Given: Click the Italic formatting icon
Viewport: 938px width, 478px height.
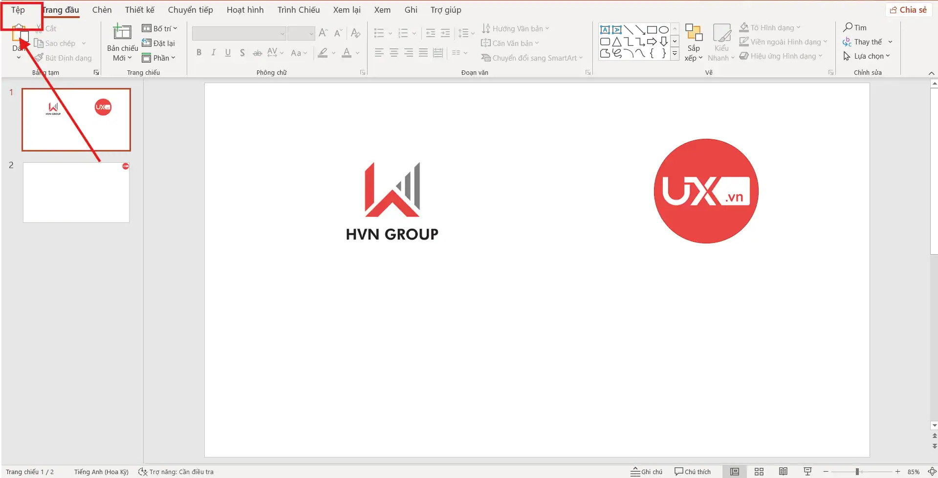Looking at the screenshot, I should coord(214,53).
